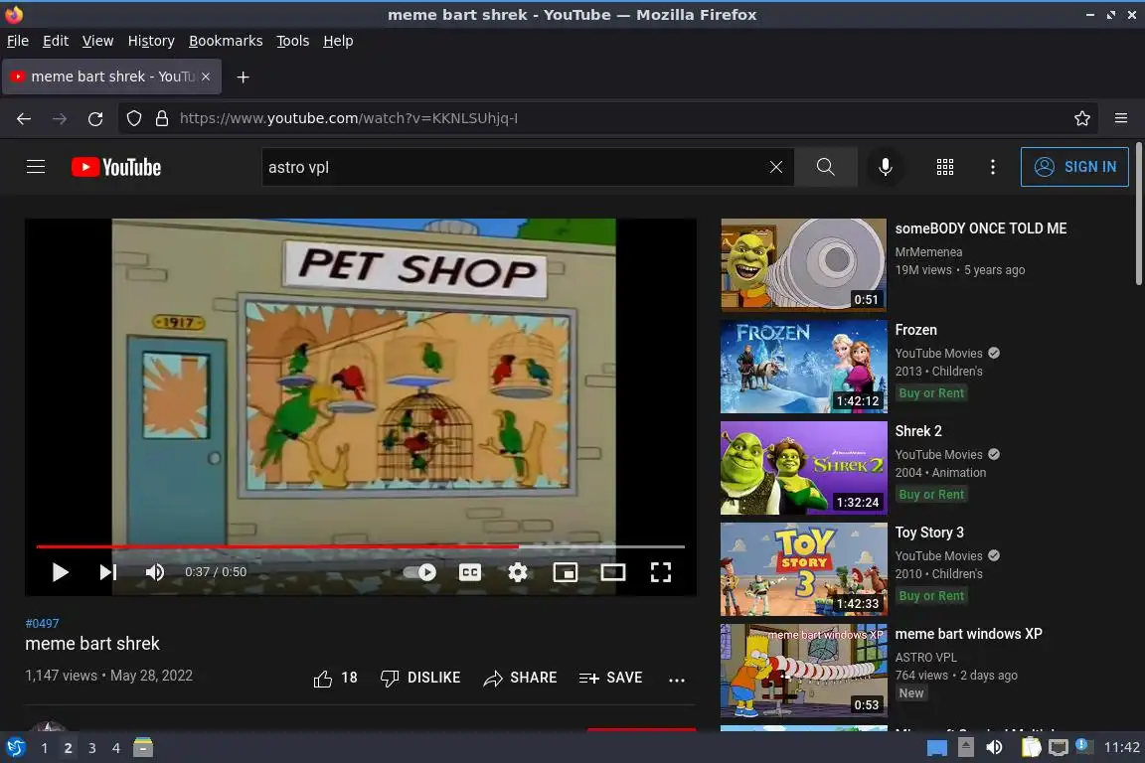
Task: Dislike the meme bart shrek video
Action: point(420,679)
